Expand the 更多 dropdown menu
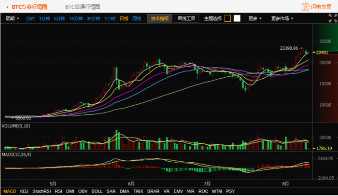Viewport: 338px width, 196px height. [255, 18]
